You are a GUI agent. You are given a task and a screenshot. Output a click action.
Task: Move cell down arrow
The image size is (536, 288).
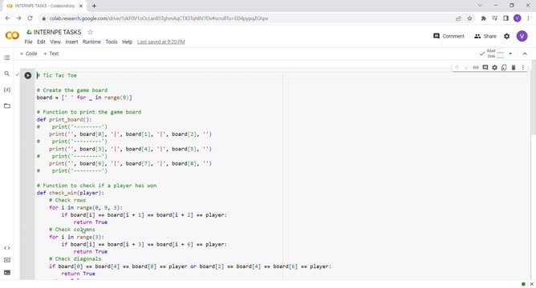pyautogui.click(x=466, y=67)
